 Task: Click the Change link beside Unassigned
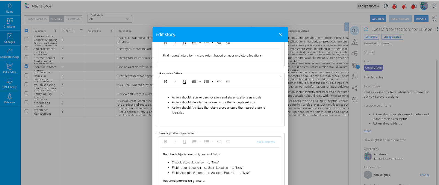tap(424, 175)
